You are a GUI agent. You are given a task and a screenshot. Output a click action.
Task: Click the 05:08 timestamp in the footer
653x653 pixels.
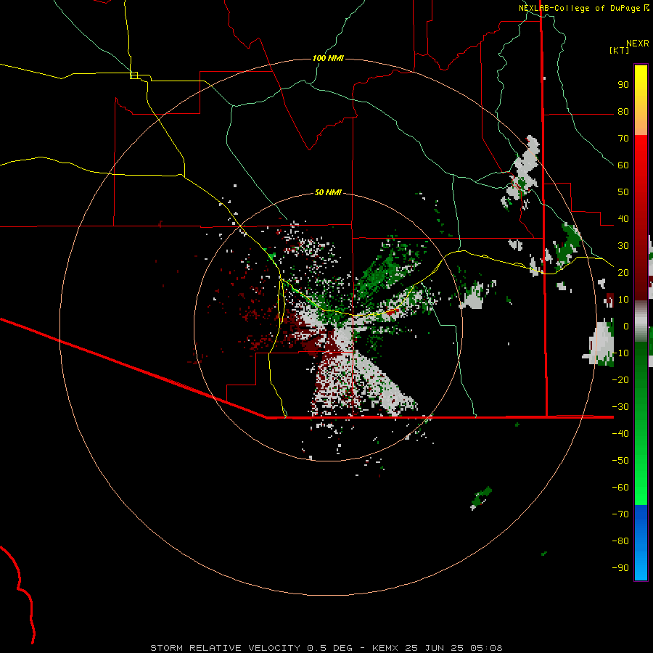tap(486, 648)
